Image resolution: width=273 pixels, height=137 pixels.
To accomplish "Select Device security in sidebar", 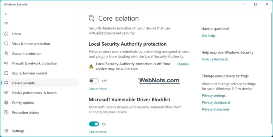I will coord(23,83).
